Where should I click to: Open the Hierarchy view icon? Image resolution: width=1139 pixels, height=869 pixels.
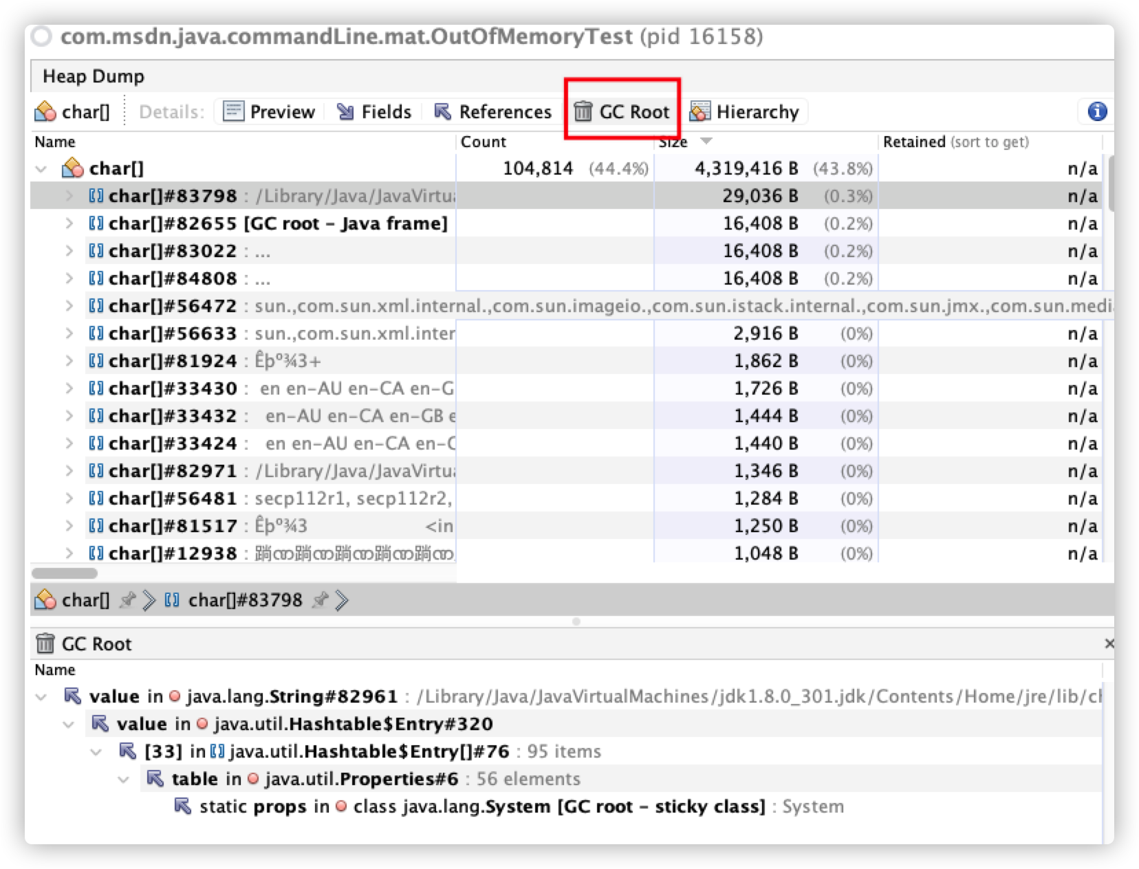click(699, 111)
